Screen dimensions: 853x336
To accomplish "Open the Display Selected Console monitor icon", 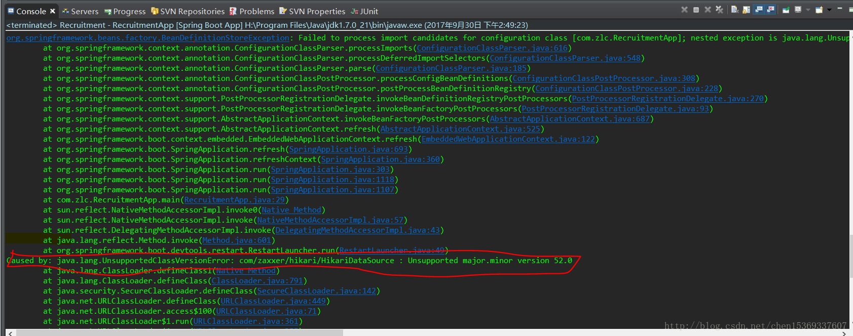I will point(798,10).
